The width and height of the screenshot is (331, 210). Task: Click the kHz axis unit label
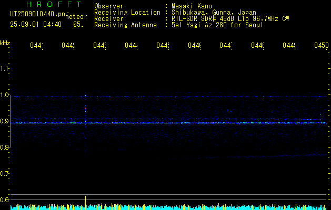[x=5, y=43]
